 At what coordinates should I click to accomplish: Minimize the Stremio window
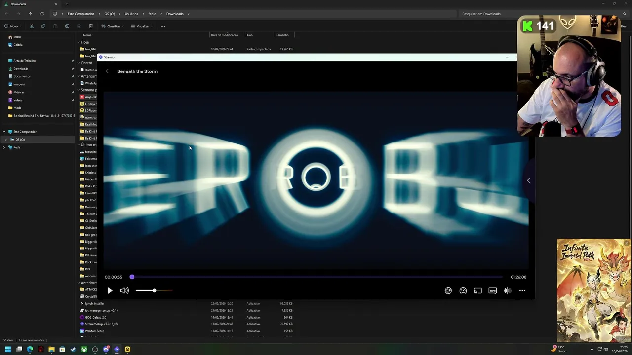point(507,57)
